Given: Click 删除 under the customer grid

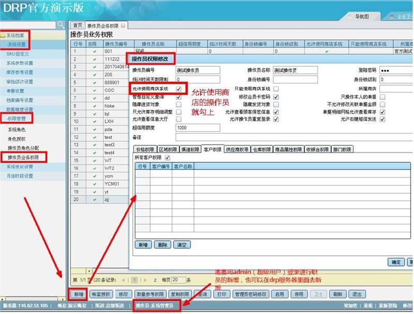Looking at the screenshot, I should click(x=162, y=245).
